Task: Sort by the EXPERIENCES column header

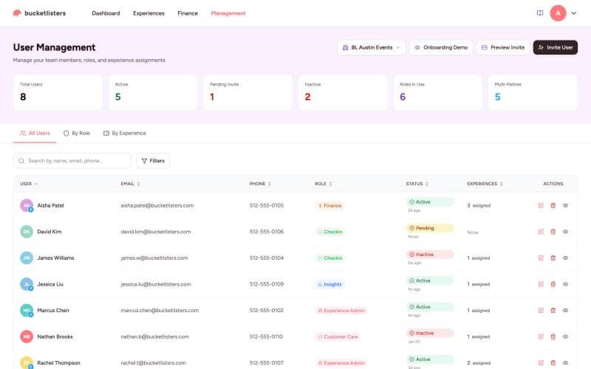Action: pos(485,184)
